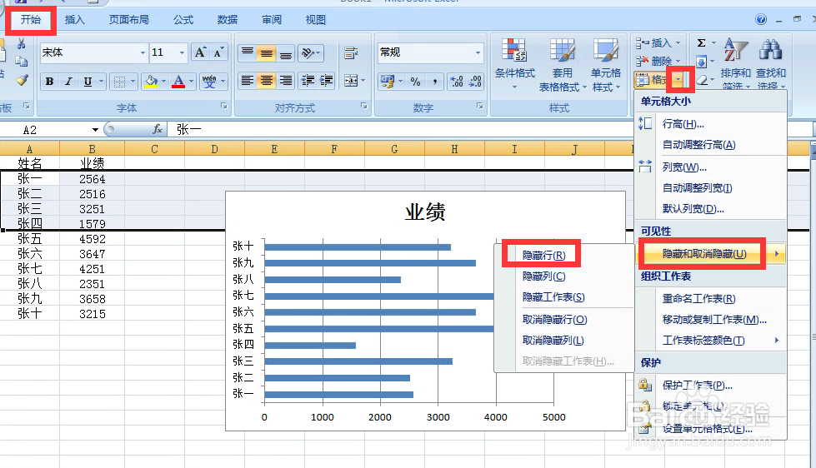Click the AutoSum sigma icon

(x=702, y=43)
